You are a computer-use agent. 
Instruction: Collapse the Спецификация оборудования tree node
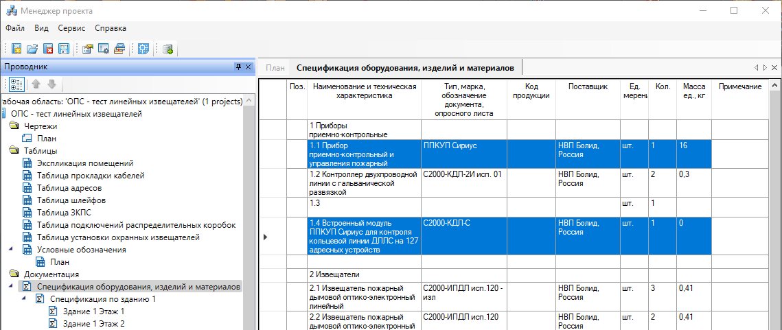click(12, 287)
